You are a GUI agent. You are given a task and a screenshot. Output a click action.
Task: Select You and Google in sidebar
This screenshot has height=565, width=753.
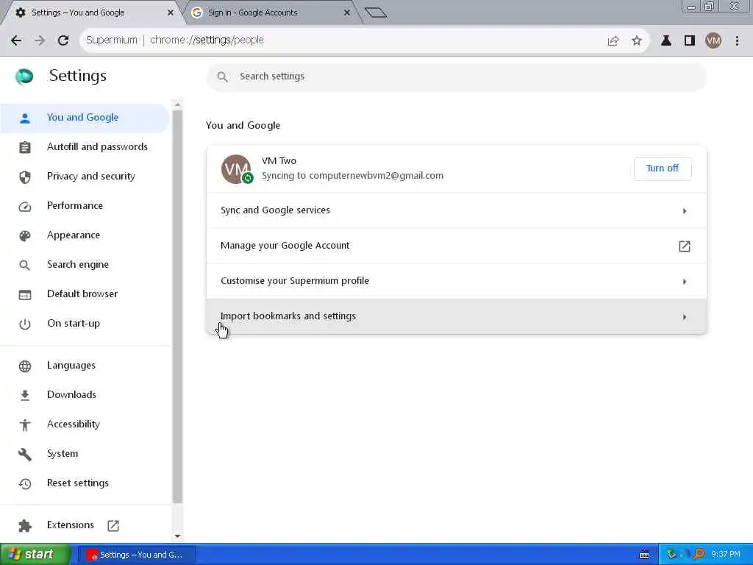(85, 118)
